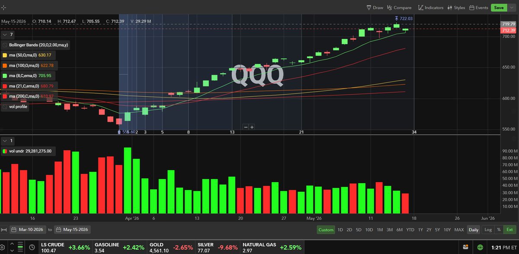This screenshot has width=519, height=254.
Task: Expand the Save dropdown arrow
Action: point(512,7)
